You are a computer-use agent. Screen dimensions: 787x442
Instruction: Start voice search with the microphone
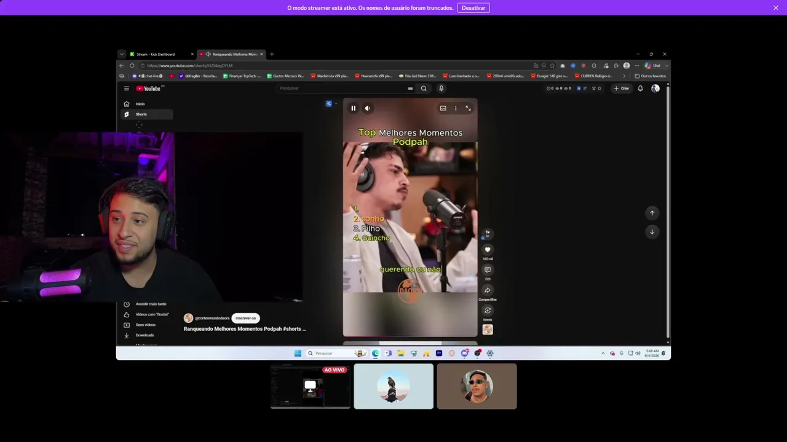pos(441,88)
